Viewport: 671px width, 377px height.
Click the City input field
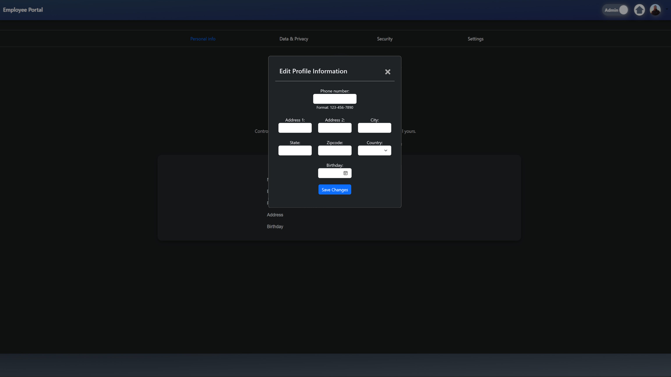pyautogui.click(x=374, y=128)
